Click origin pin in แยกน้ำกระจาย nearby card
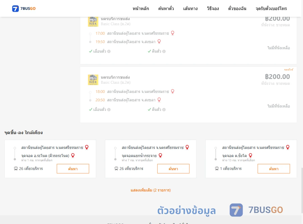 click(x=187, y=147)
